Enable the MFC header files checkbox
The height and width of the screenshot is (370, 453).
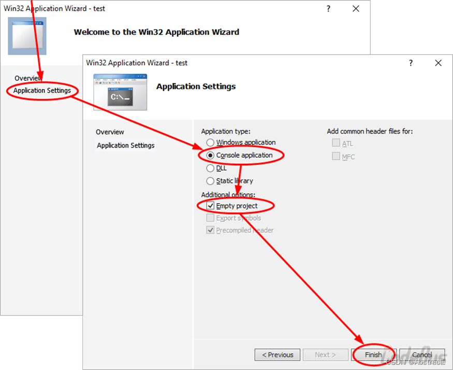pos(335,156)
